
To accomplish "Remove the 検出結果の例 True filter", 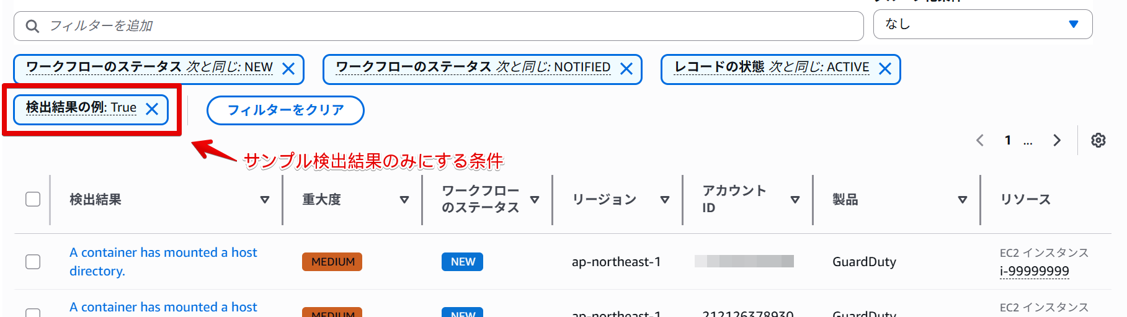I will (152, 109).
